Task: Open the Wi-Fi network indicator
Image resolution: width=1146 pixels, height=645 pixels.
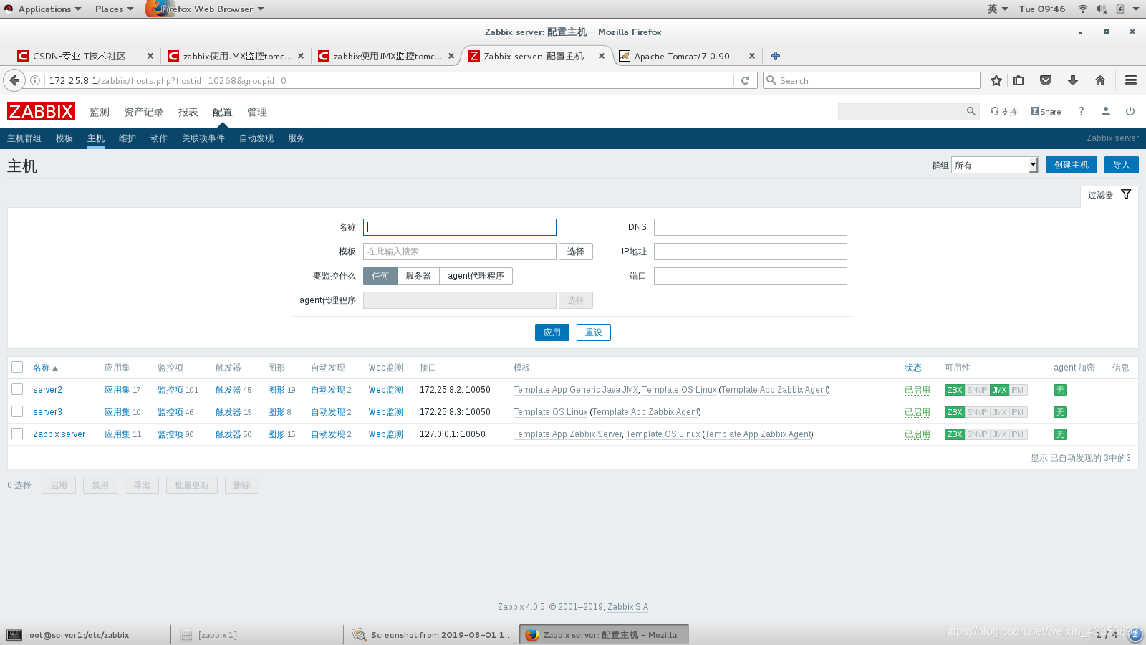Action: click(1083, 9)
